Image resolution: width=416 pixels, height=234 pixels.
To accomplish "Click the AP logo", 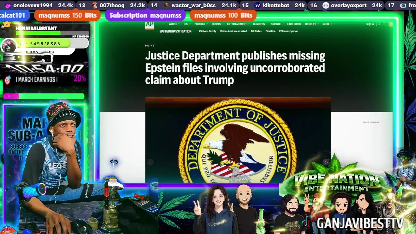I will tap(149, 25).
